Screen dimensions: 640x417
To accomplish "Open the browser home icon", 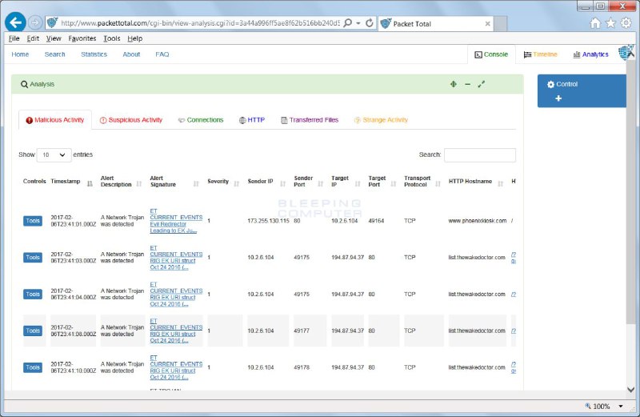I will tap(595, 23).
